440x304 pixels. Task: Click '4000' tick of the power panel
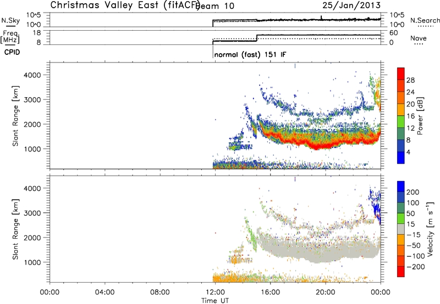[x=32, y=75]
